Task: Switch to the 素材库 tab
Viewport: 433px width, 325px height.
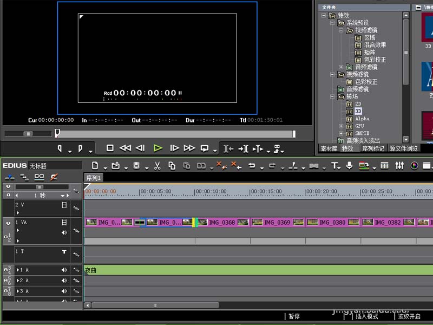Action: pos(329,148)
